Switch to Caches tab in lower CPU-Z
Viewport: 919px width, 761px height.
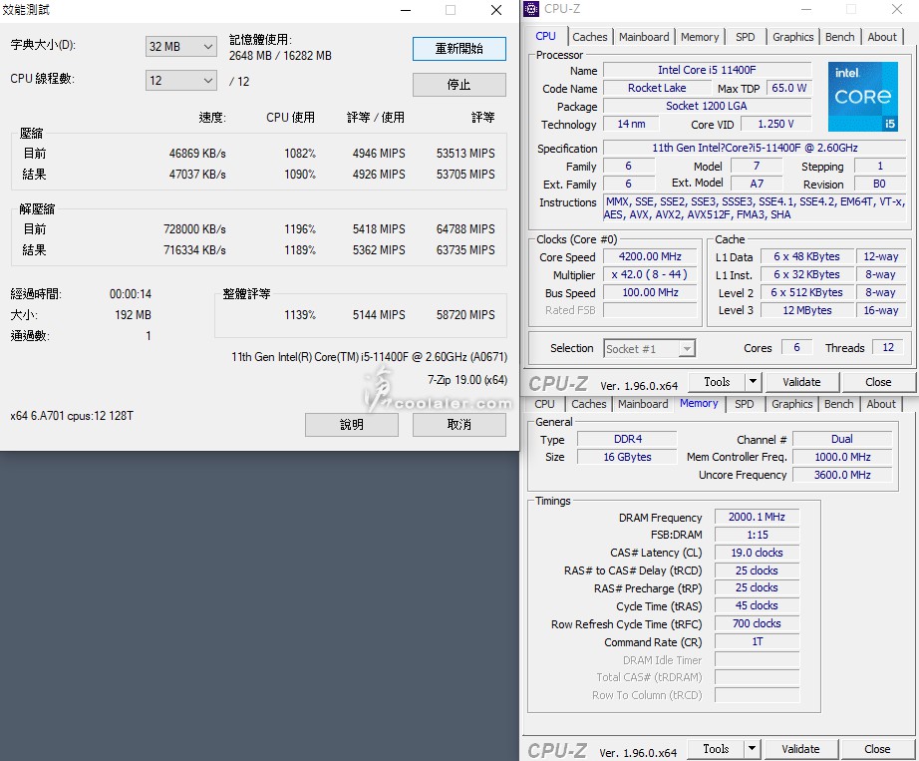coord(588,404)
